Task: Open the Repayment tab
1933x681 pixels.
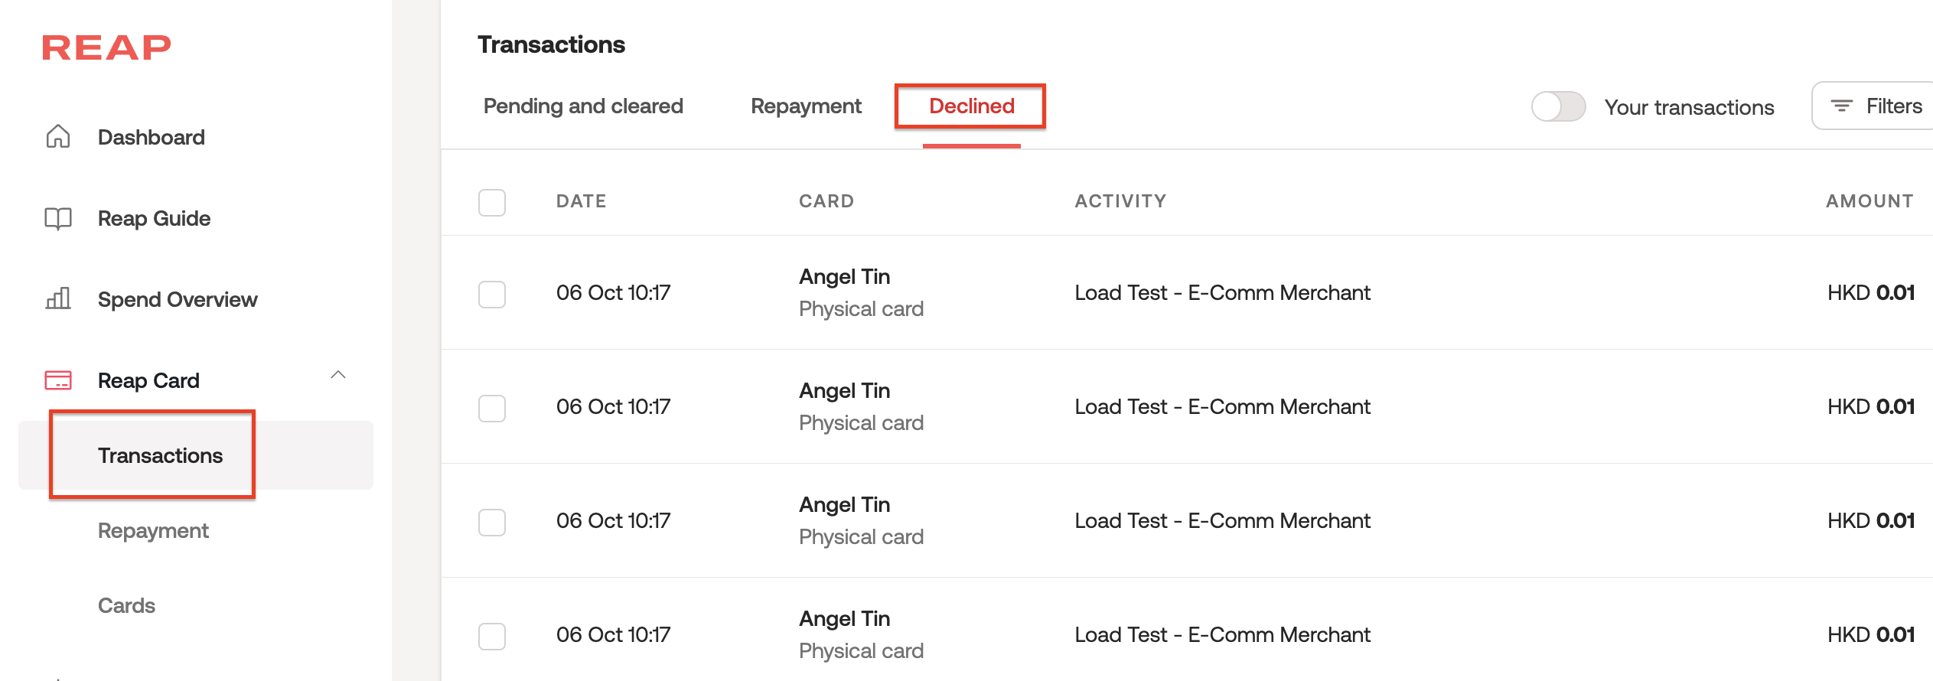Action: [x=806, y=106]
